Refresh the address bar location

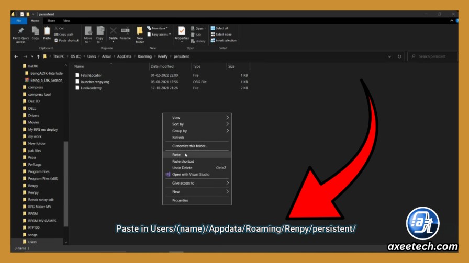click(x=399, y=56)
